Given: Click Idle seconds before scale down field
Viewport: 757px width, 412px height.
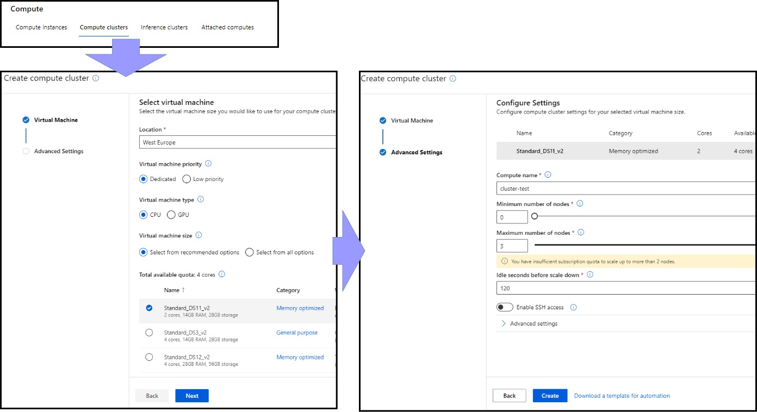Looking at the screenshot, I should pyautogui.click(x=626, y=288).
